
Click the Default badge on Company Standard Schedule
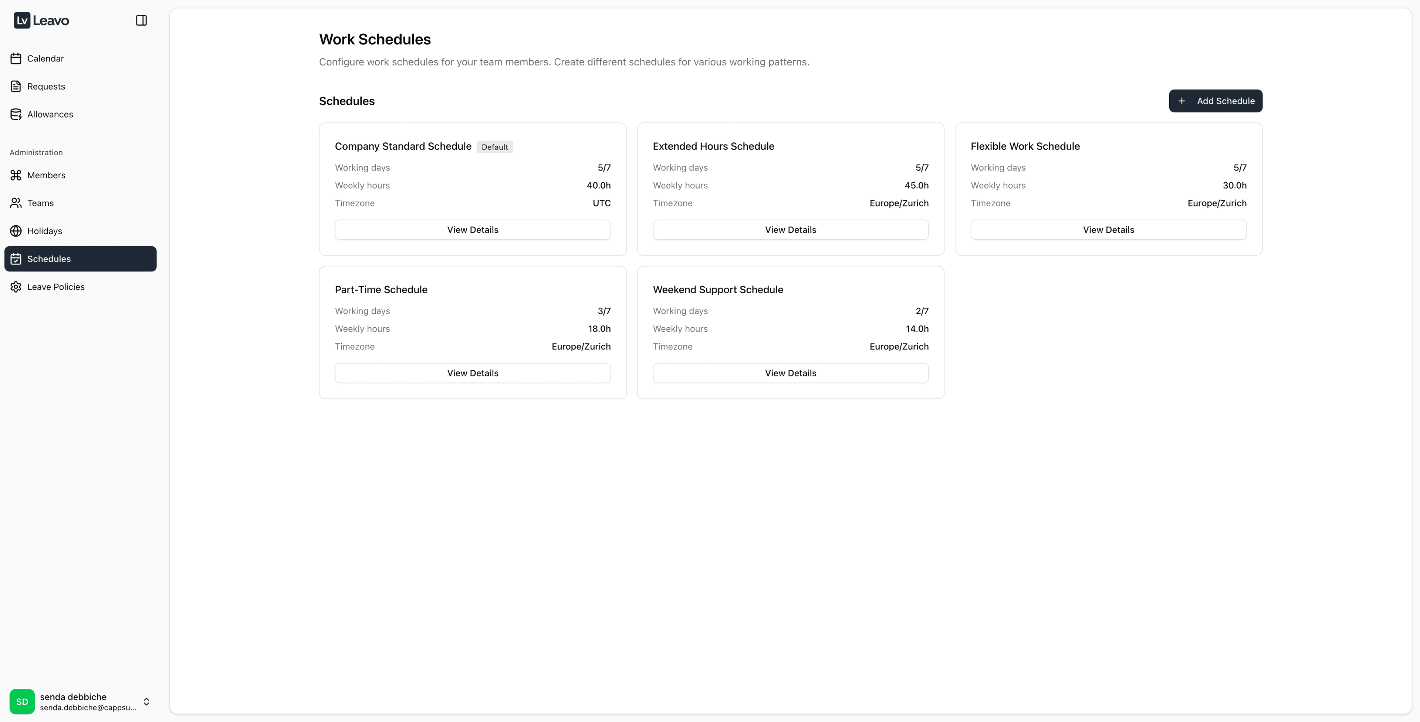click(494, 147)
